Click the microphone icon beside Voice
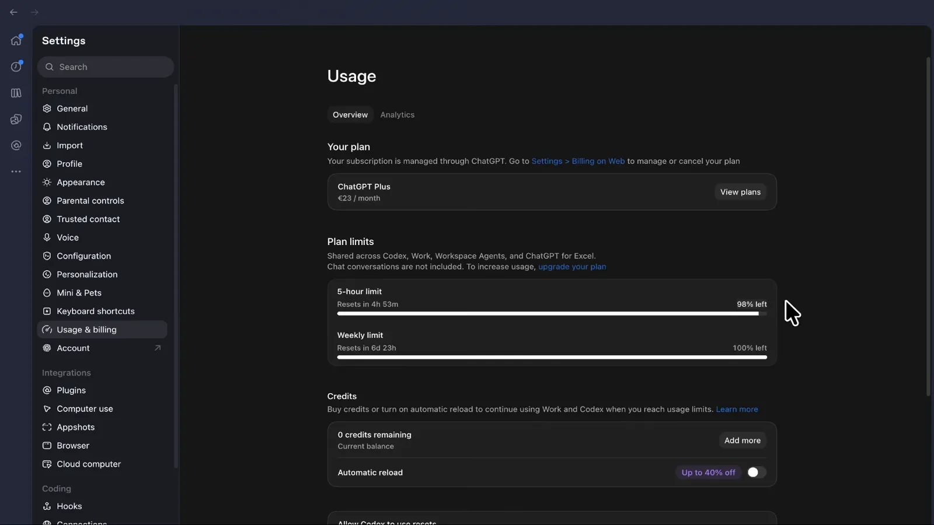Screen dimensions: 934x525 (x=47, y=237)
